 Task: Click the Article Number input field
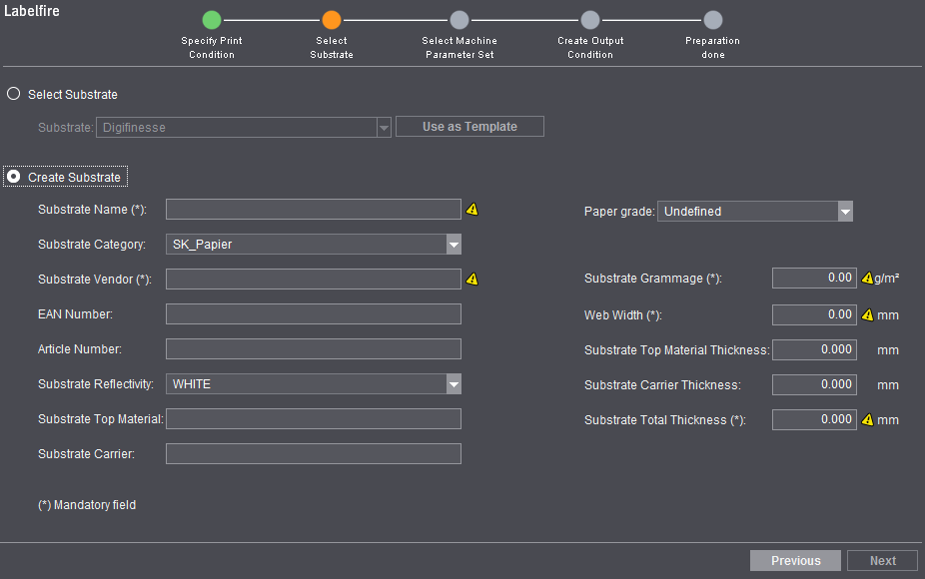tap(314, 349)
